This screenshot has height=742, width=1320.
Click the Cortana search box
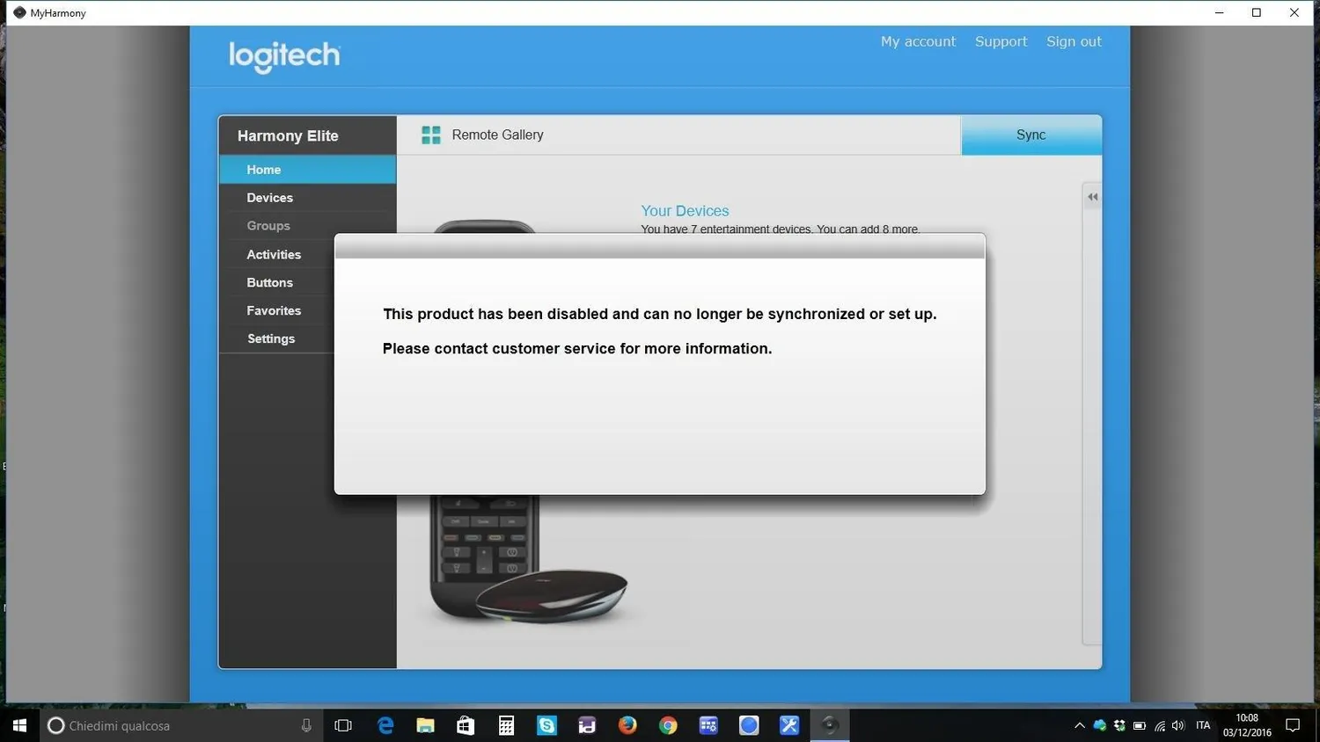[x=182, y=725]
